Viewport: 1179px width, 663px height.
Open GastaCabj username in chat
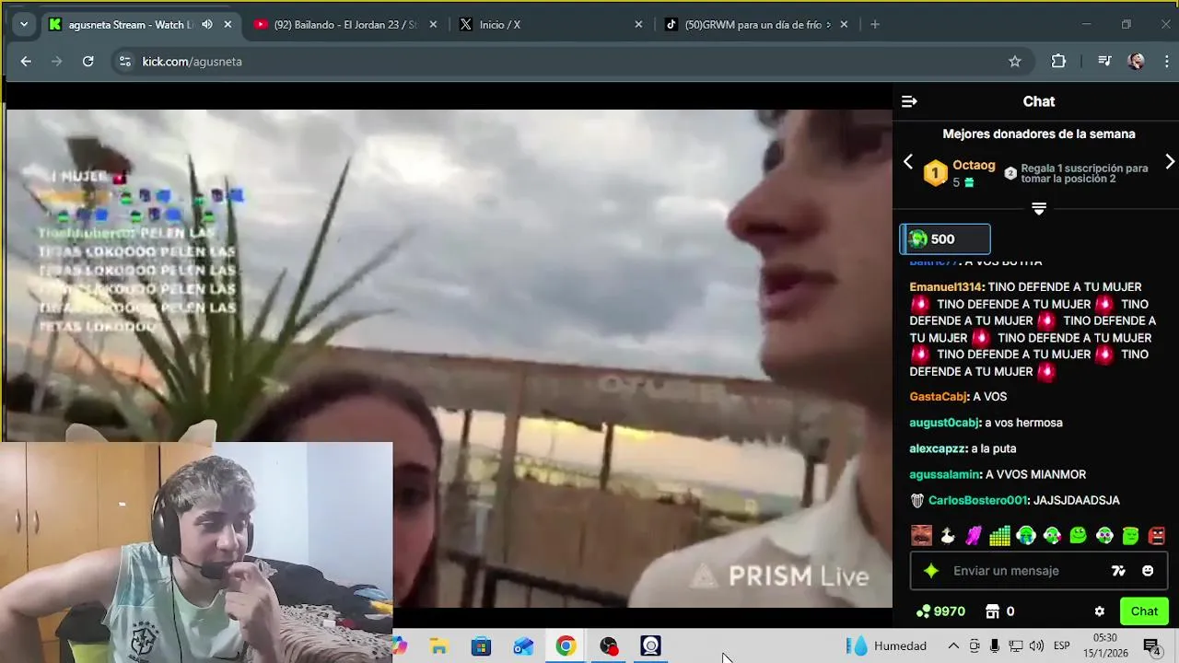coord(938,397)
